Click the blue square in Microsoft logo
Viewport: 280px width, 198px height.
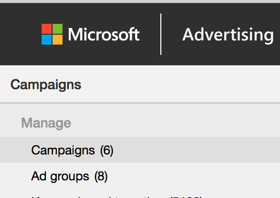click(47, 39)
